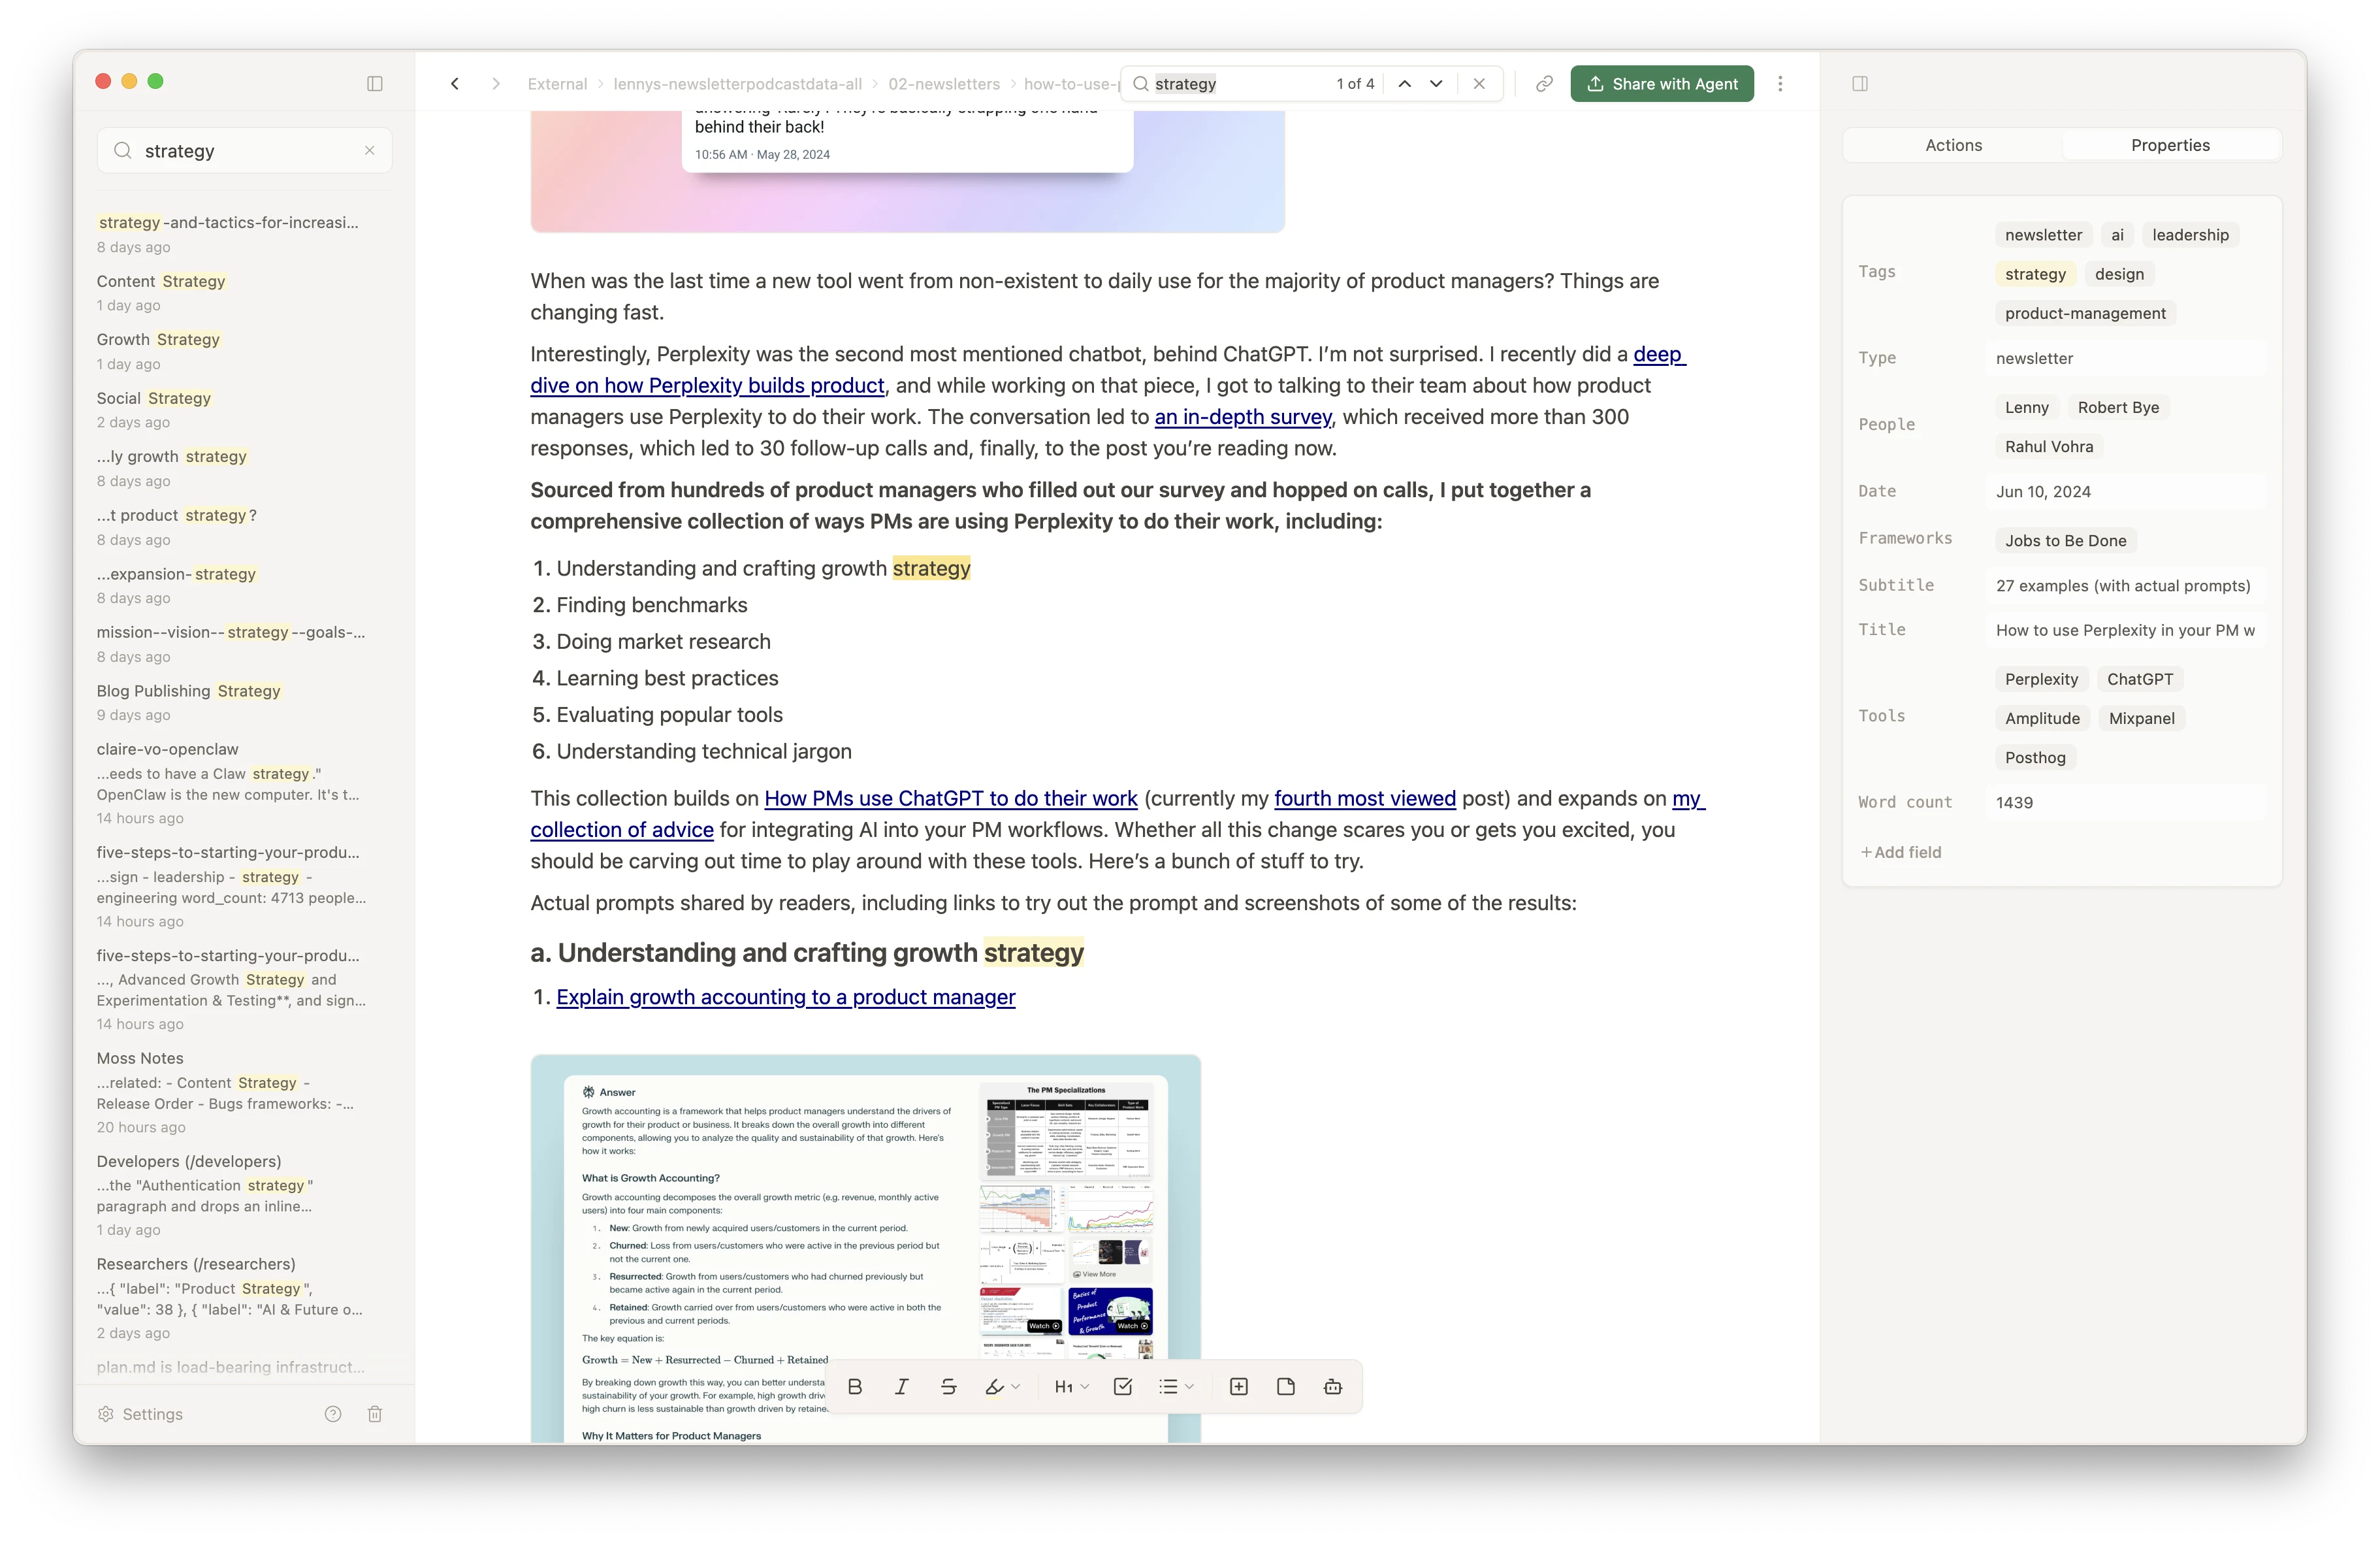Open the highlighter color dropdown
The height and width of the screenshot is (1542, 2380).
tap(1015, 1386)
